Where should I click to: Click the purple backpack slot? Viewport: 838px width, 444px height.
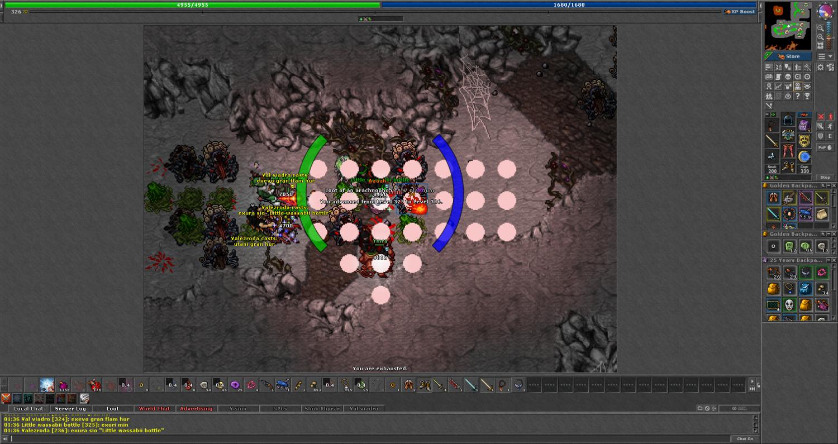pyautogui.click(x=804, y=126)
